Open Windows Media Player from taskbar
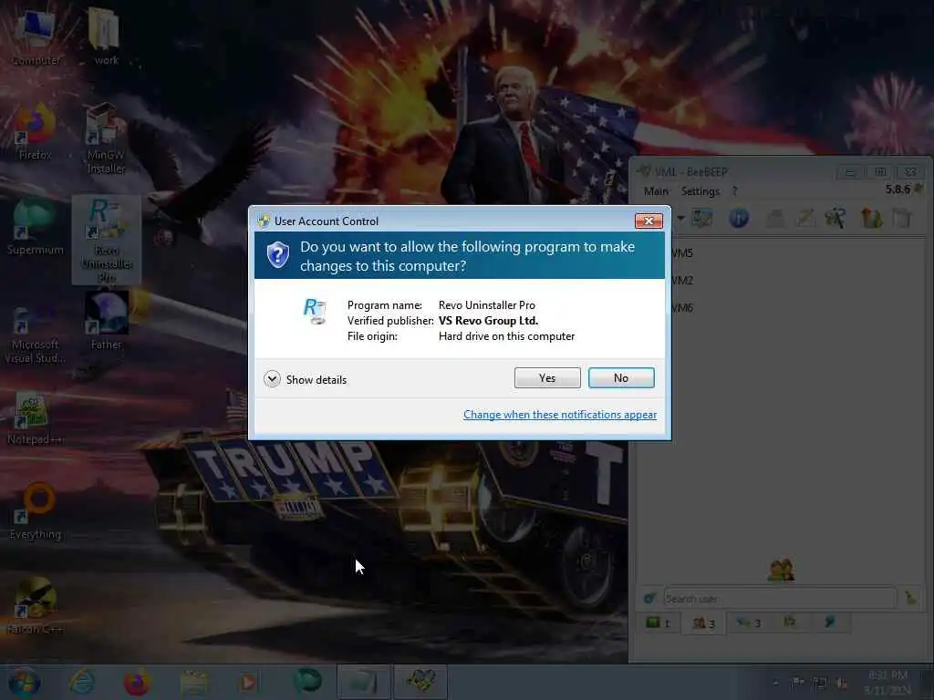Image resolution: width=934 pixels, height=700 pixels. pyautogui.click(x=248, y=682)
